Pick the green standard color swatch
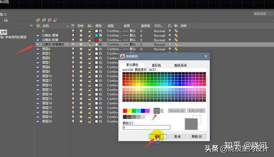274x157 pixels. pyautogui.click(x=134, y=110)
